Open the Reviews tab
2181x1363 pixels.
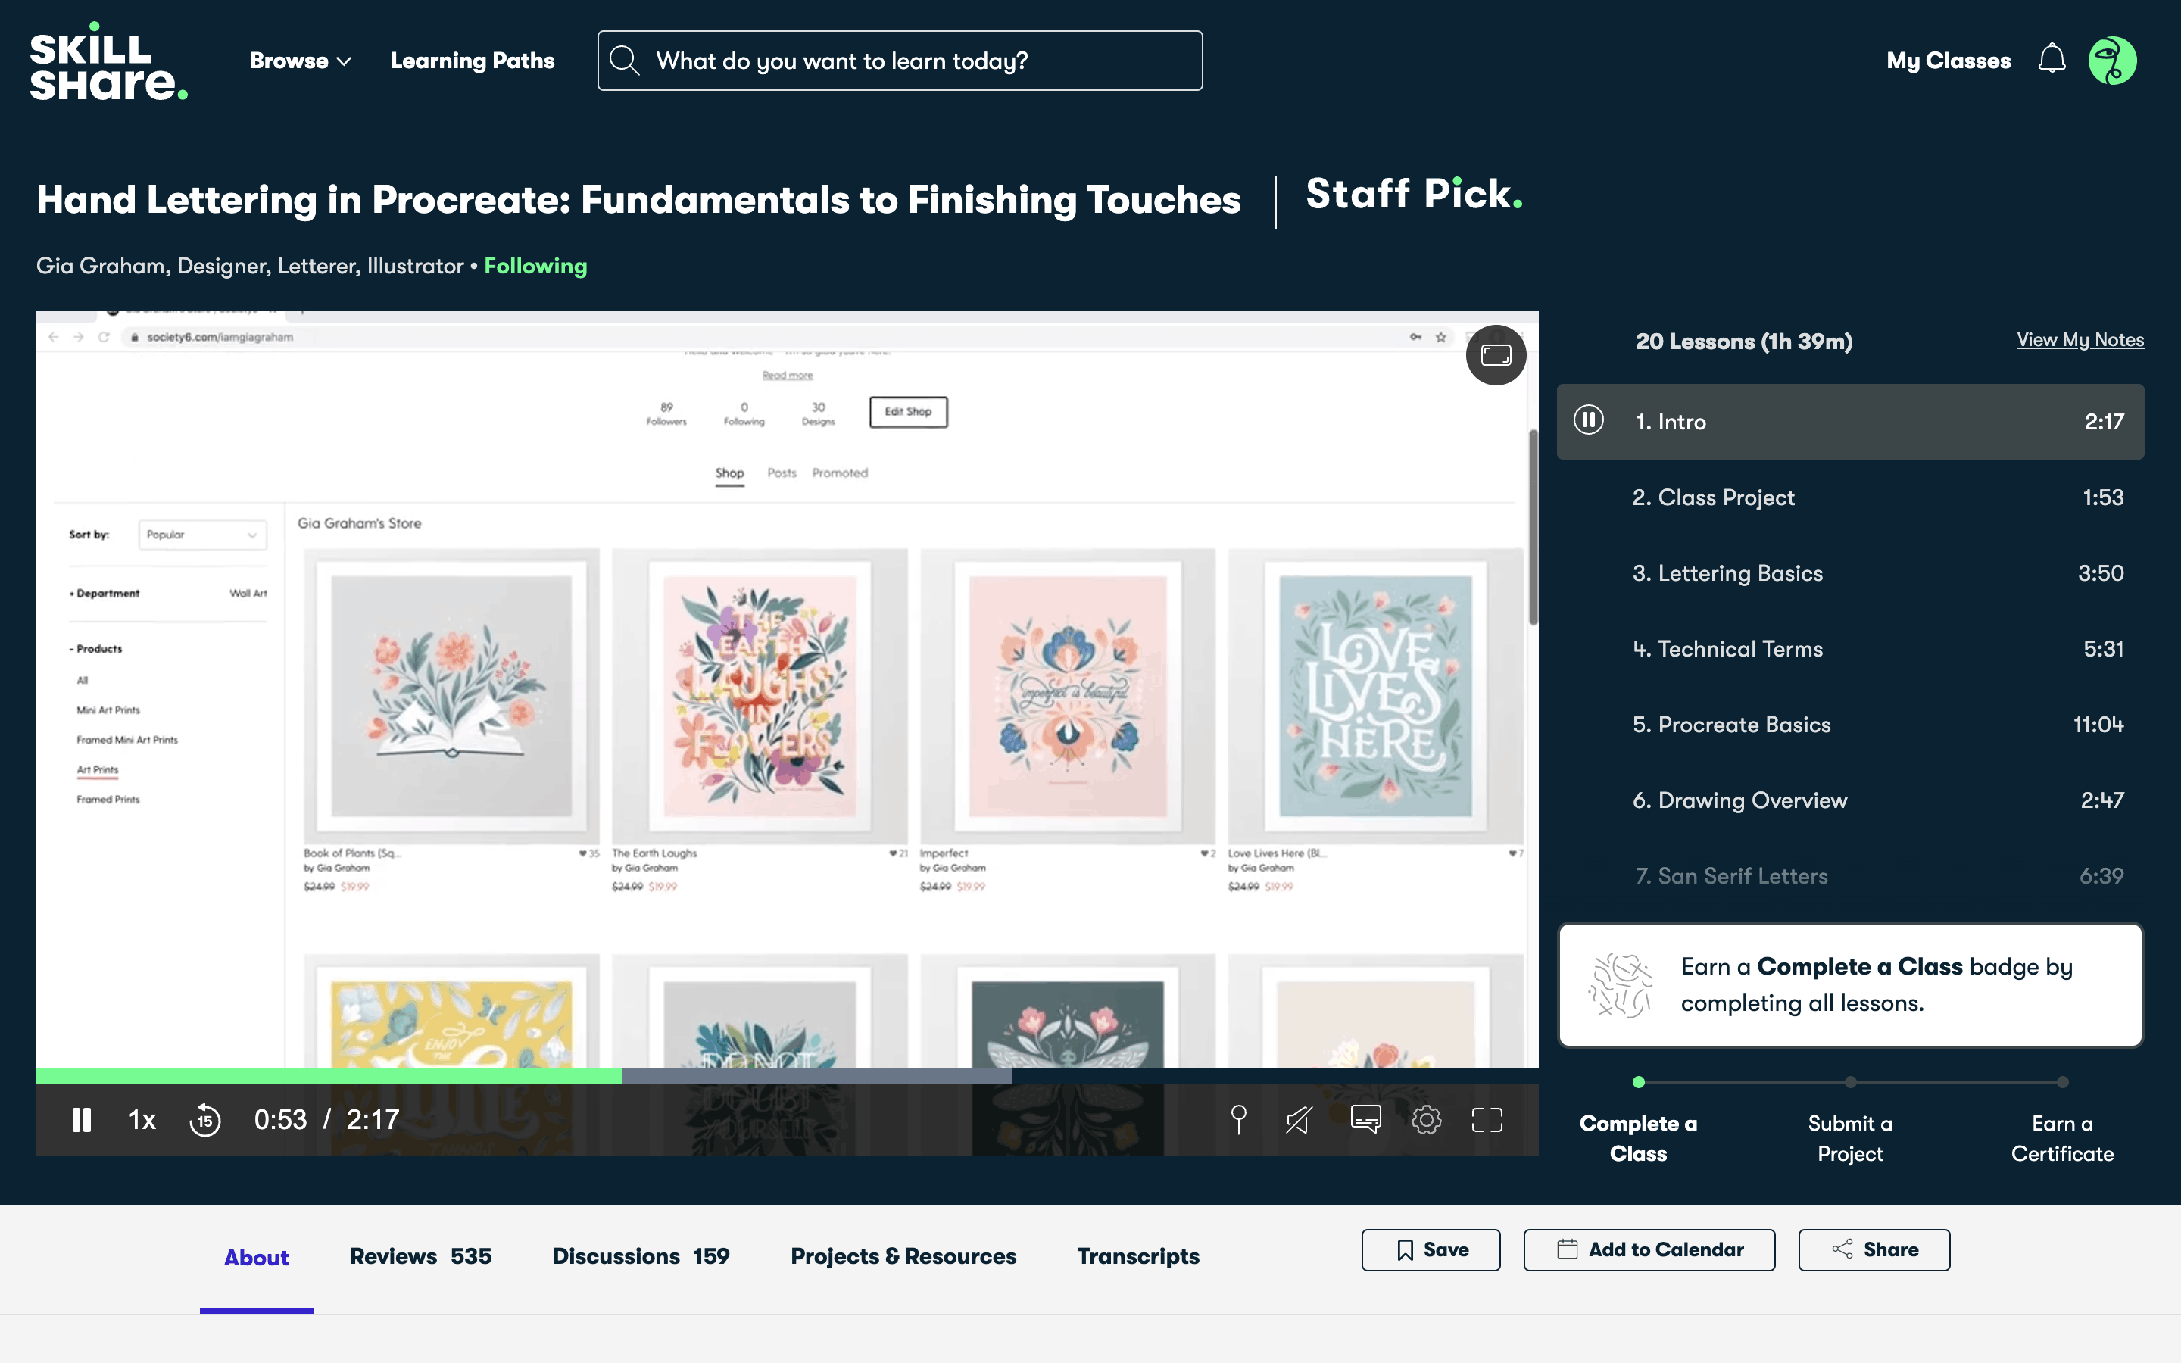click(x=420, y=1255)
